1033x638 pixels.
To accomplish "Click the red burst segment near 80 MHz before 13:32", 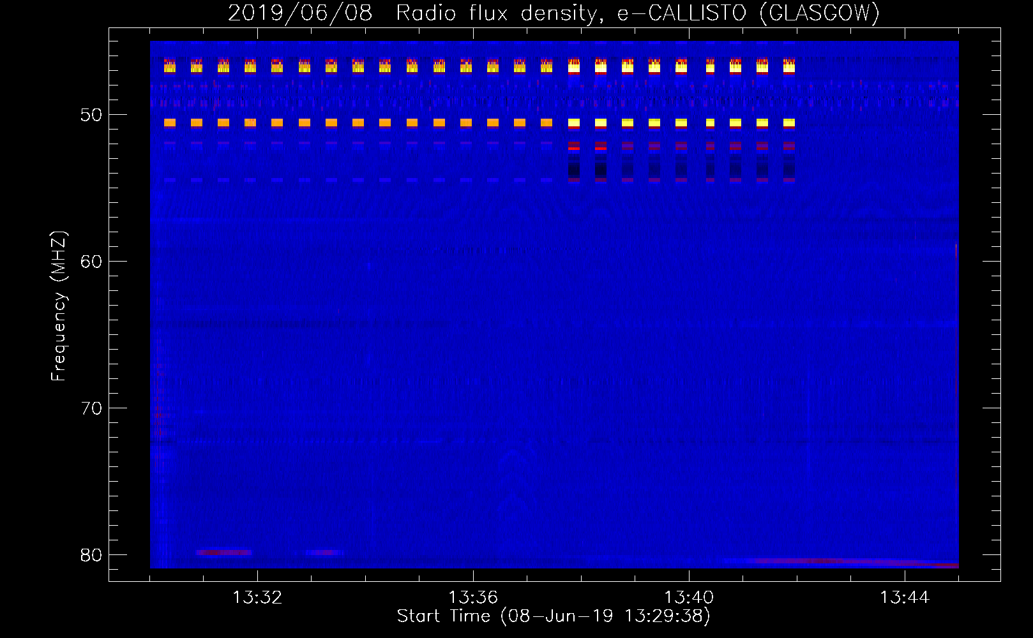I will coord(224,553).
